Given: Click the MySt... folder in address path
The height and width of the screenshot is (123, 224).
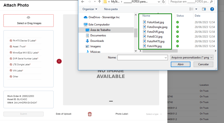Looking at the screenshot, I should click(115, 2).
